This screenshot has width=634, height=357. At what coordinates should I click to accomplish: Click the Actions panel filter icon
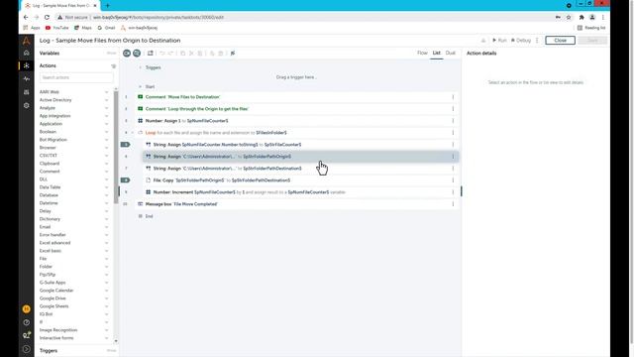pos(114,66)
